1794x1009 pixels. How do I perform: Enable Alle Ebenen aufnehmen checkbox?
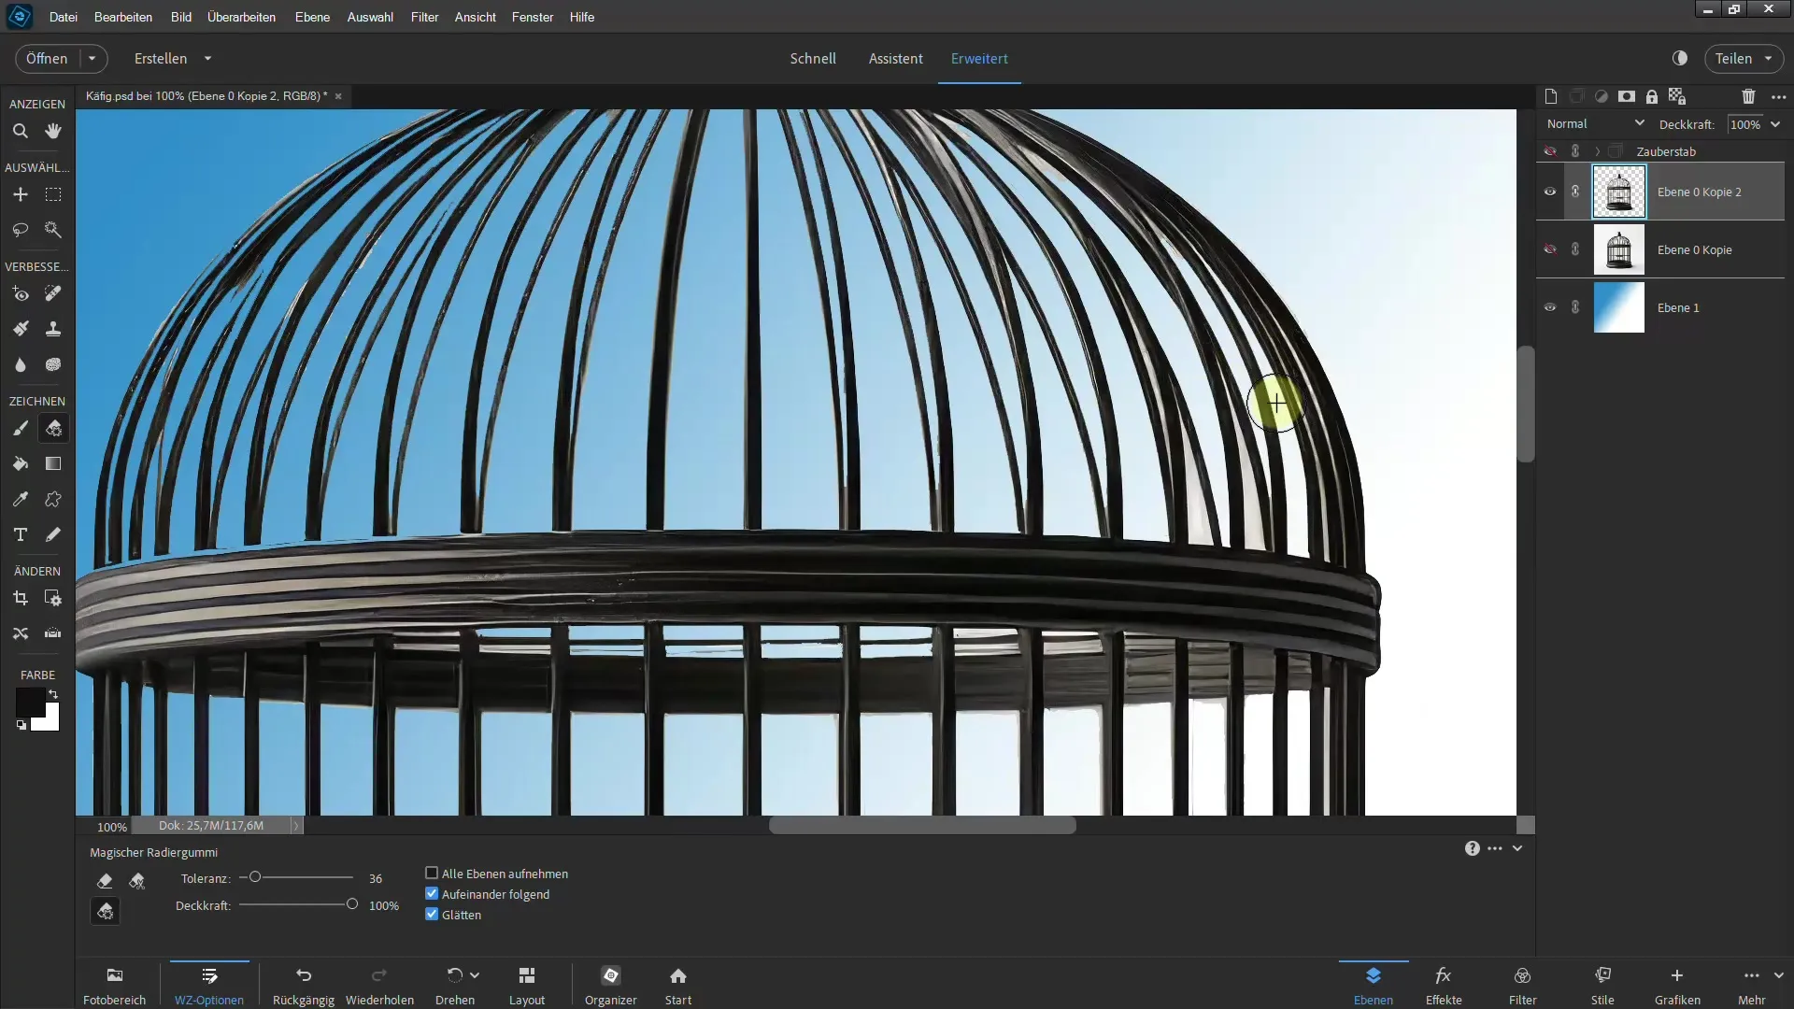pos(432,874)
